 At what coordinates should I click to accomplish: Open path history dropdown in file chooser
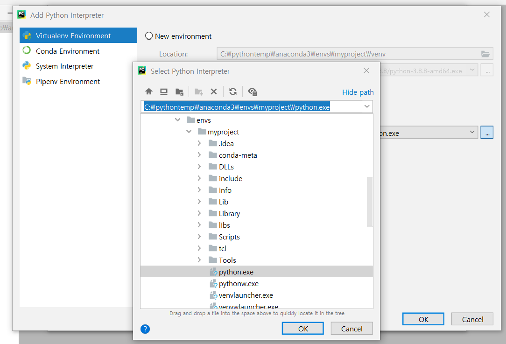[367, 106]
